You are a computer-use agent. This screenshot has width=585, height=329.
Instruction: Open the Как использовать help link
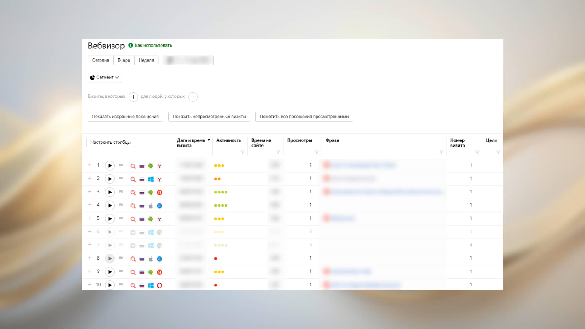[153, 45]
